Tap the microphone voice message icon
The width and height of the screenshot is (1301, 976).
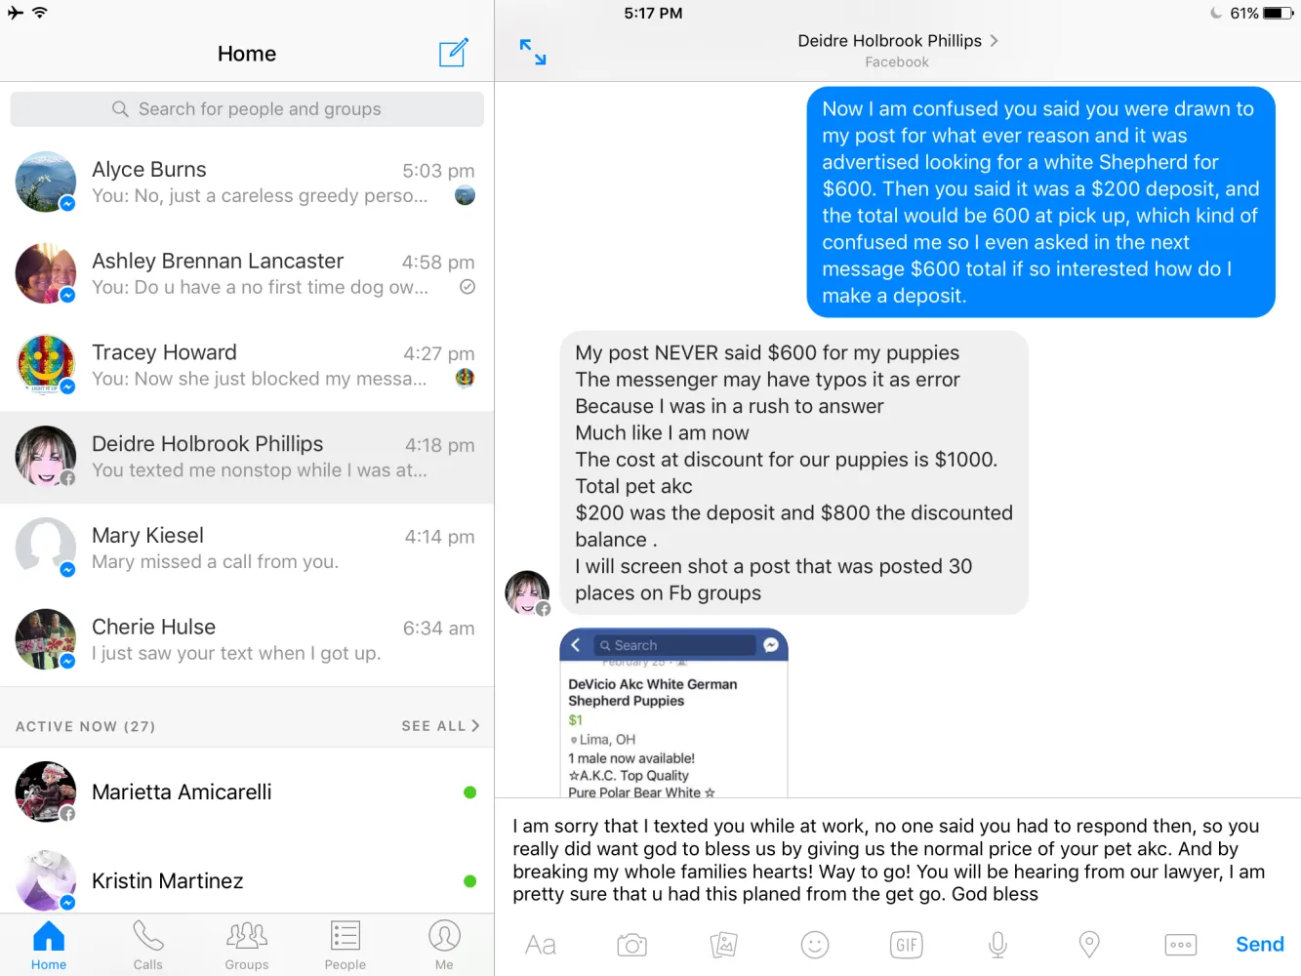tap(997, 945)
